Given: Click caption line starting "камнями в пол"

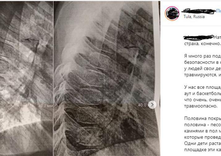Looking at the screenshot, I should click(x=202, y=131).
